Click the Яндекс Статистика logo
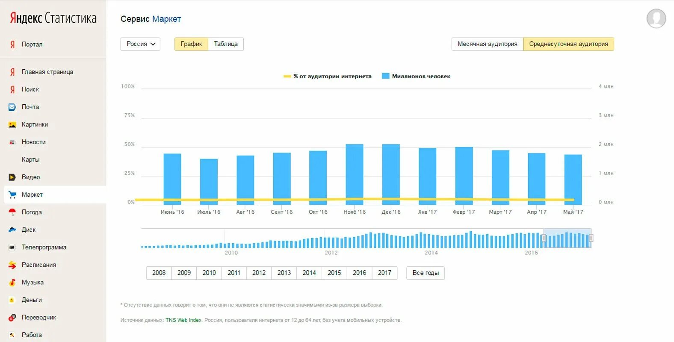This screenshot has height=342, width=674. (x=53, y=18)
